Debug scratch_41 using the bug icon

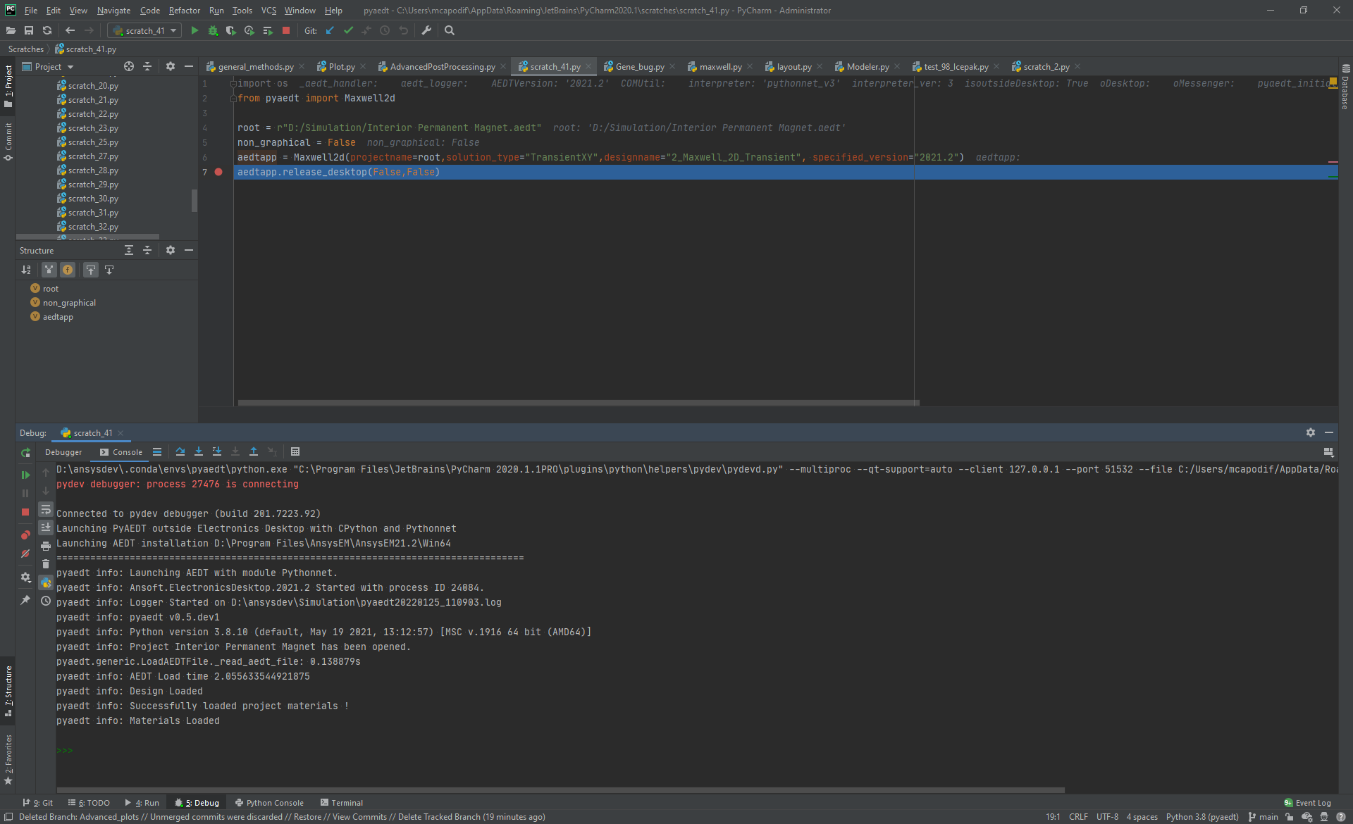pos(213,30)
